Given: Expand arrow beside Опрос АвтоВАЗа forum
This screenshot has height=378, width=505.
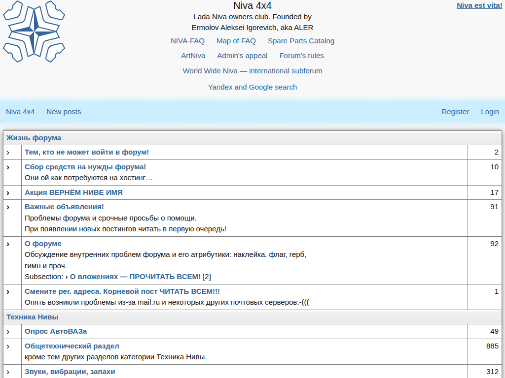Looking at the screenshot, I should pyautogui.click(x=8, y=332).
